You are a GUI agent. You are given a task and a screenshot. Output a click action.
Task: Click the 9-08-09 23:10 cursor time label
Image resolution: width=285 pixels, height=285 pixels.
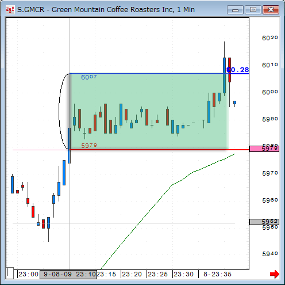point(68,274)
